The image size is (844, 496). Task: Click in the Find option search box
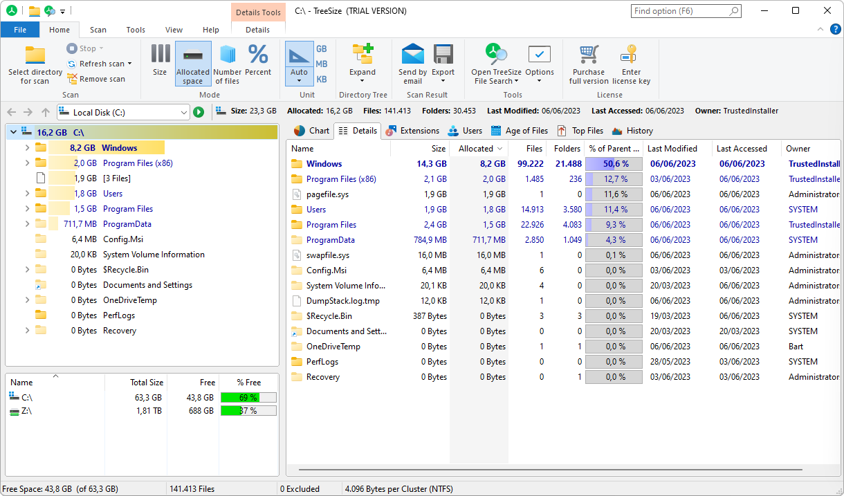[x=686, y=11]
